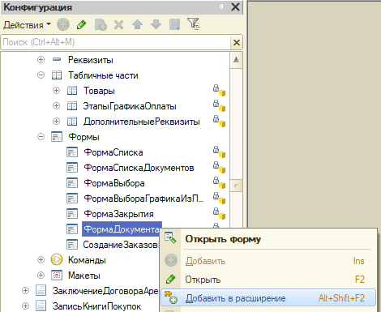Select Команды tree item
Screen dimensions: 381x312
pos(87,260)
